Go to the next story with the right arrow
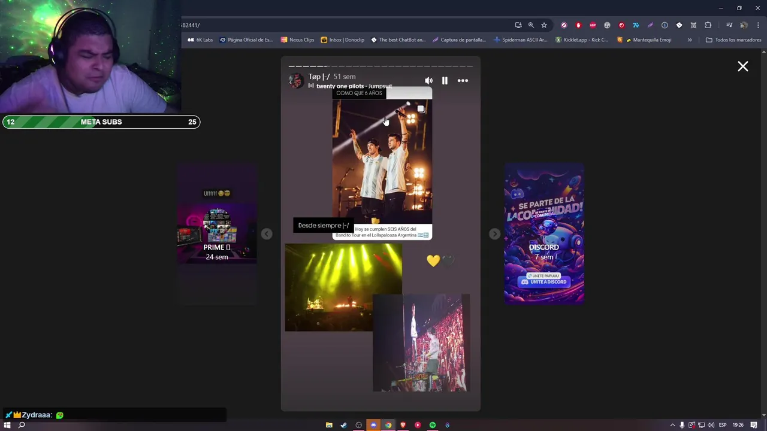Image resolution: width=767 pixels, height=431 pixels. point(494,234)
